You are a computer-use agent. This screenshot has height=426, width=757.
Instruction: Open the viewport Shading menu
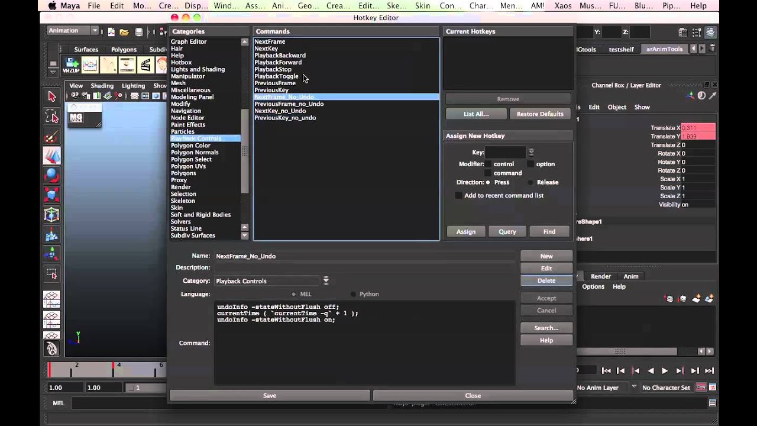pos(102,86)
